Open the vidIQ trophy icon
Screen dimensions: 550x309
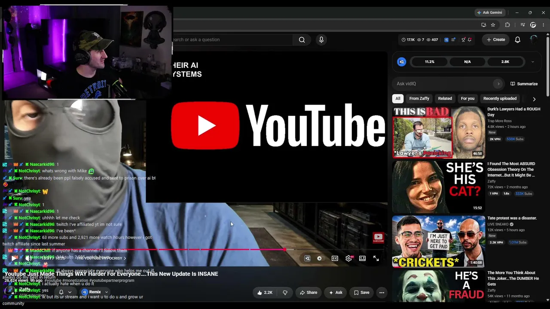463,39
